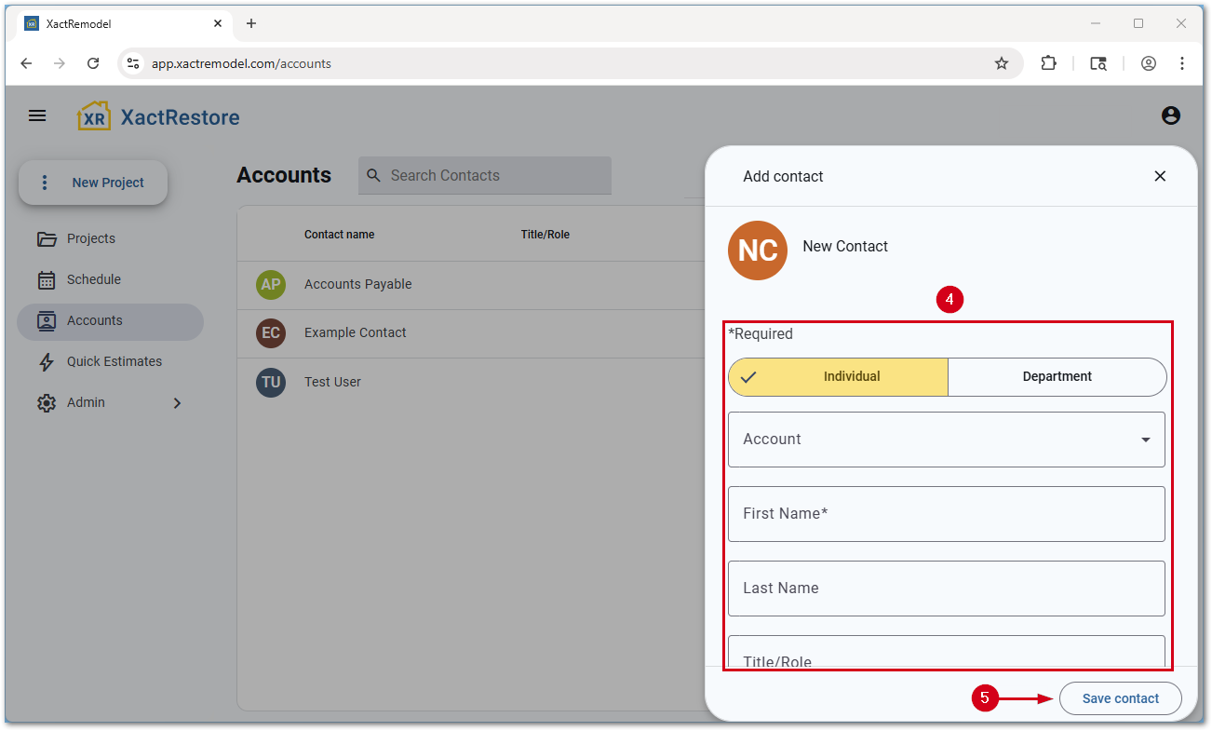Click the browser address bar URL
The height and width of the screenshot is (731, 1212).
(241, 63)
